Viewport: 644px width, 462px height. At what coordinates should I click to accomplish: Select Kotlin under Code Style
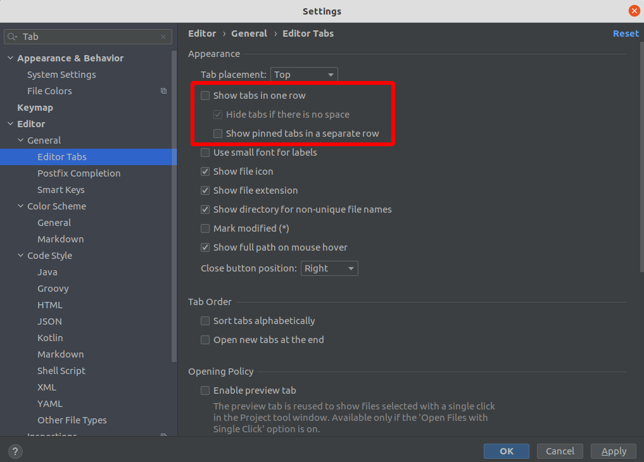click(x=50, y=338)
